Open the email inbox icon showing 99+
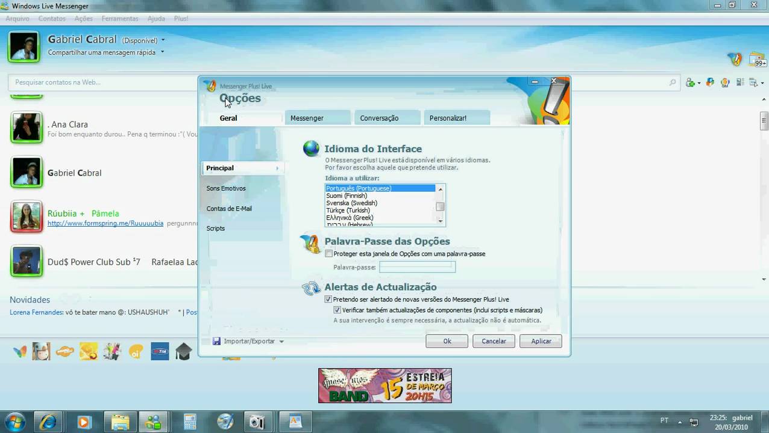 (x=757, y=60)
